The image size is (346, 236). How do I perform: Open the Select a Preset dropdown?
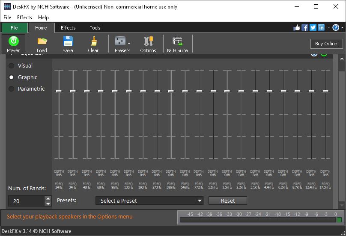pyautogui.click(x=149, y=201)
